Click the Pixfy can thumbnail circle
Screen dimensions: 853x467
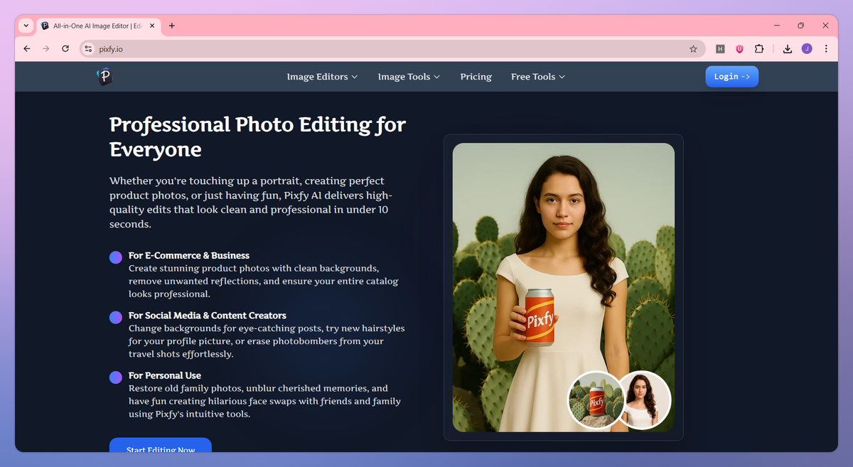click(596, 400)
